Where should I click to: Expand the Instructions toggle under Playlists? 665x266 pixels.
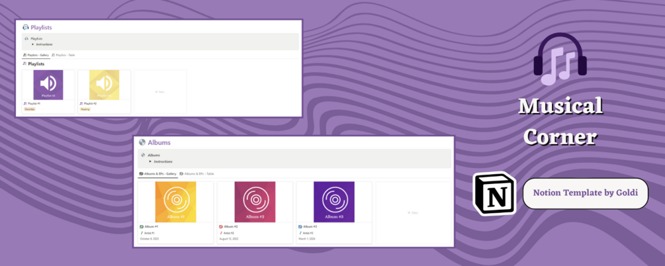(x=32, y=44)
